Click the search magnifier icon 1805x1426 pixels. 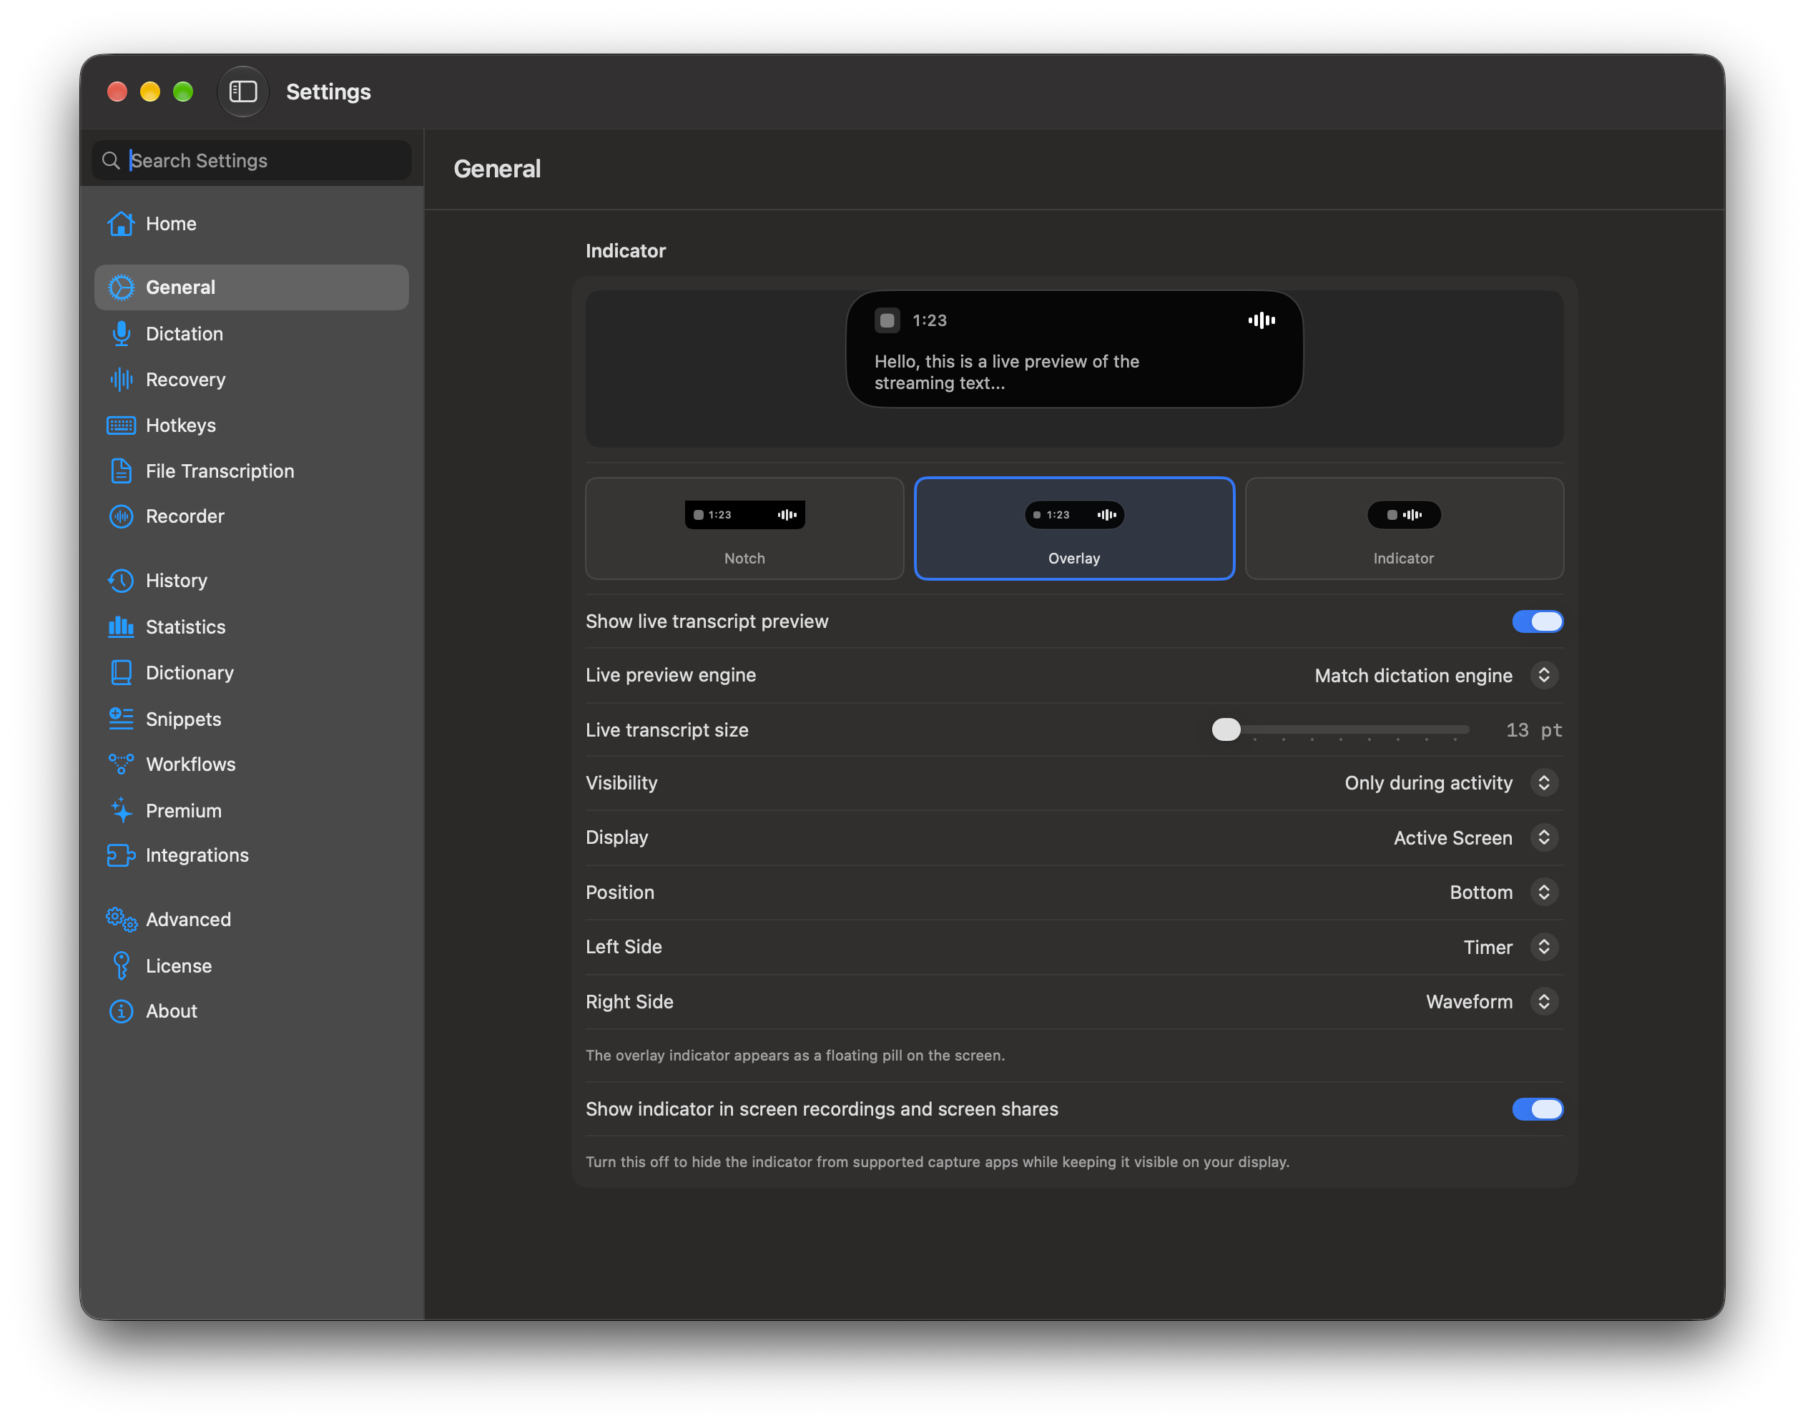(110, 160)
